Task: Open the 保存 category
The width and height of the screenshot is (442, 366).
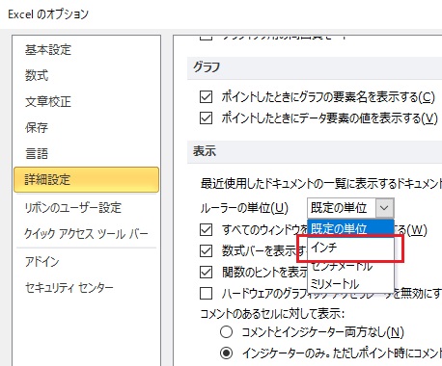Action: click(x=37, y=127)
